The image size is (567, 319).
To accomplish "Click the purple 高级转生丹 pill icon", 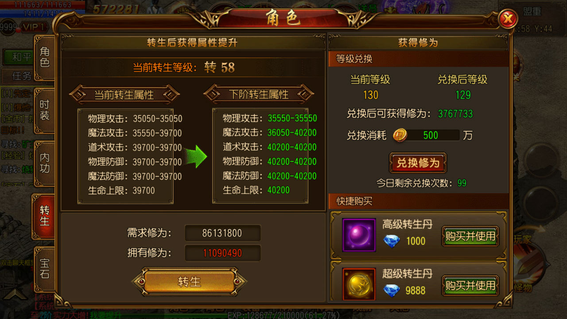I will pos(359,235).
